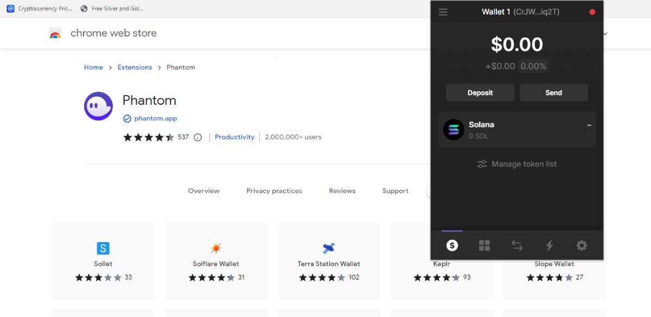Screen dimensions: 651x317
Task: Switch to the Reviews tab
Action: (342, 191)
